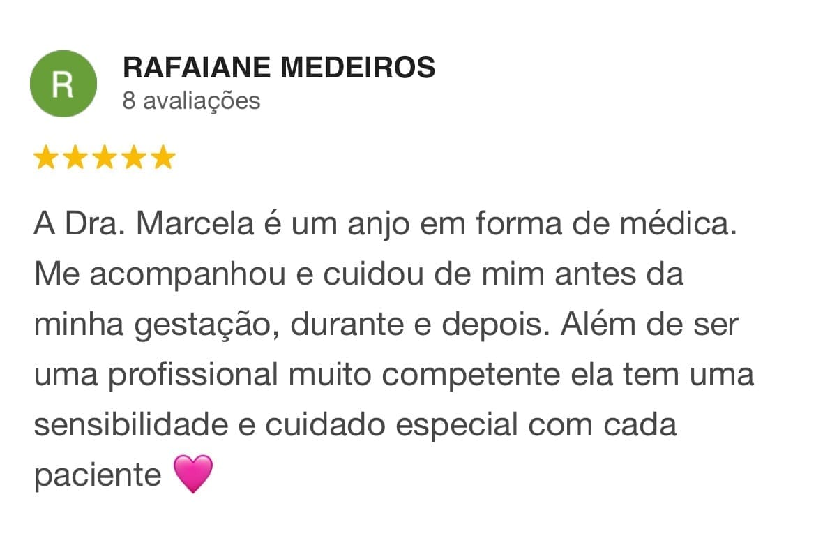Click the word sensibilidade in the review
816x536 pixels.
point(131,425)
